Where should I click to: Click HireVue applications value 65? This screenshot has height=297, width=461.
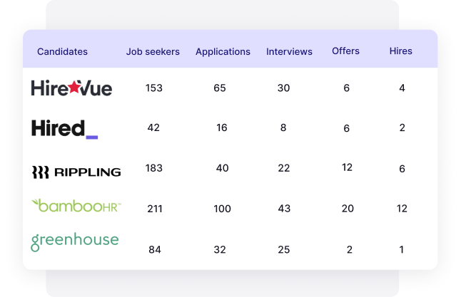pos(220,88)
